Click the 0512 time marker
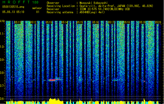This screenshot has width=164, height=104. click(33, 22)
